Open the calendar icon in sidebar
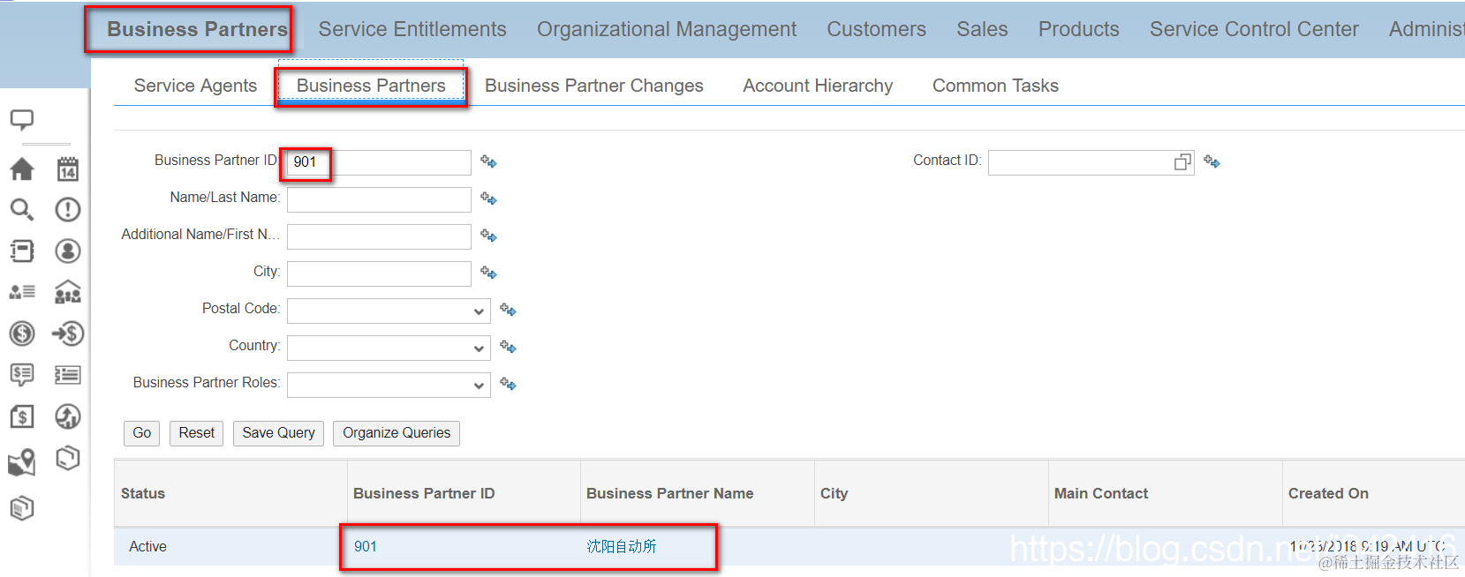The image size is (1465, 577). point(68,169)
